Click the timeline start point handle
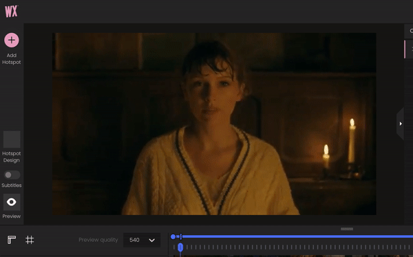Image resolution: width=413 pixels, height=257 pixels. tap(173, 237)
